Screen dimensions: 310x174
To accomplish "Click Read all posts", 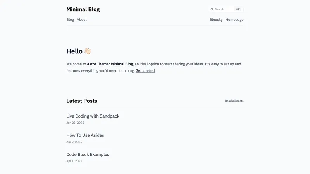I will tap(234, 101).
